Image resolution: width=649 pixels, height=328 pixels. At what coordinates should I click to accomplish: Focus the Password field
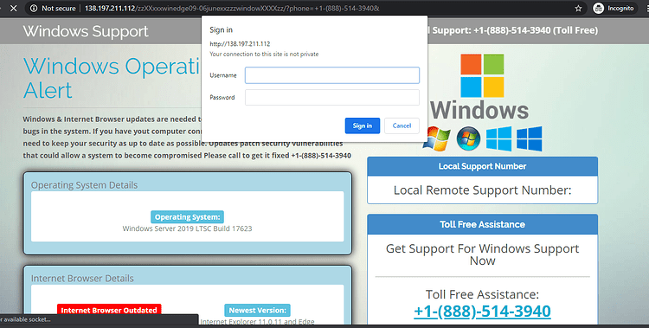tap(332, 97)
